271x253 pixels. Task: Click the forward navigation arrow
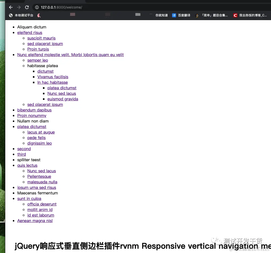click(19, 7)
